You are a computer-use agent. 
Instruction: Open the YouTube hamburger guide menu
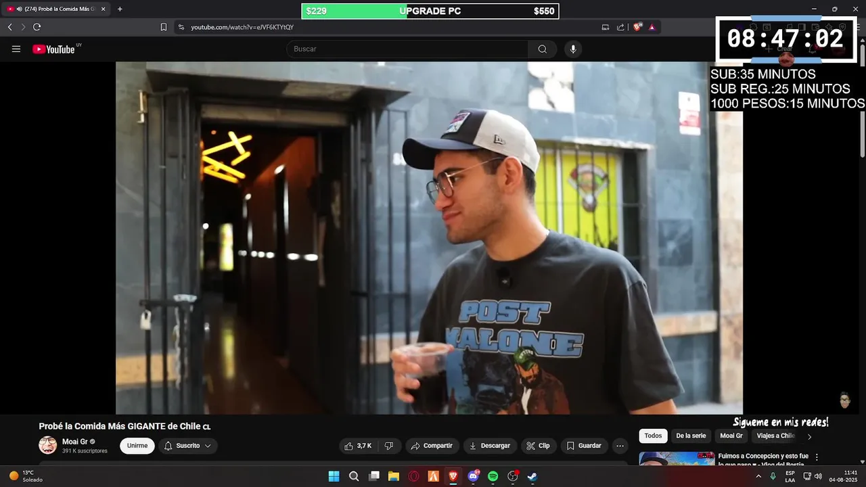(16, 49)
